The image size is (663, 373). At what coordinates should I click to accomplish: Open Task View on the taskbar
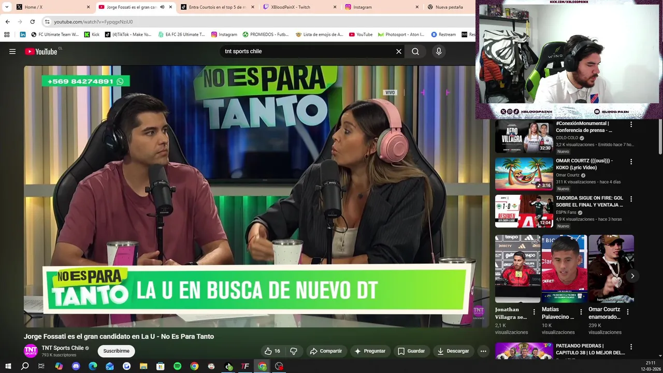(x=41, y=366)
